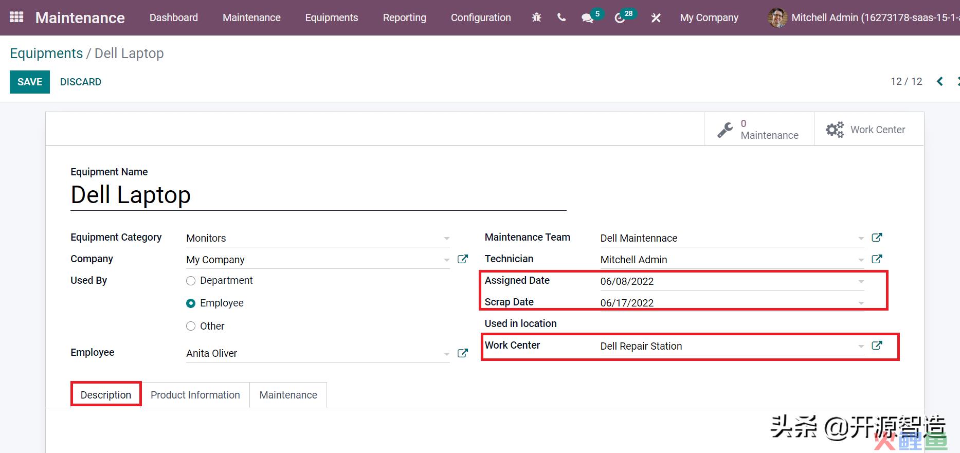The width and height of the screenshot is (960, 453).
Task: Edit the Dell Laptop equipment name field
Action: point(318,195)
